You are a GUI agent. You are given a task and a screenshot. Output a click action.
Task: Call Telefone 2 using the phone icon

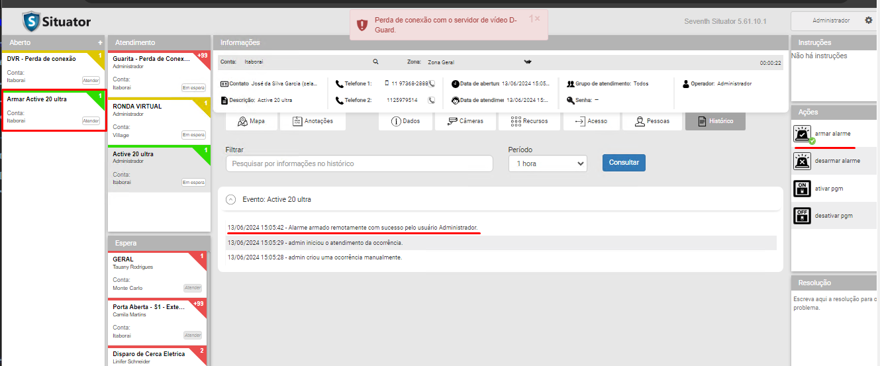click(432, 101)
